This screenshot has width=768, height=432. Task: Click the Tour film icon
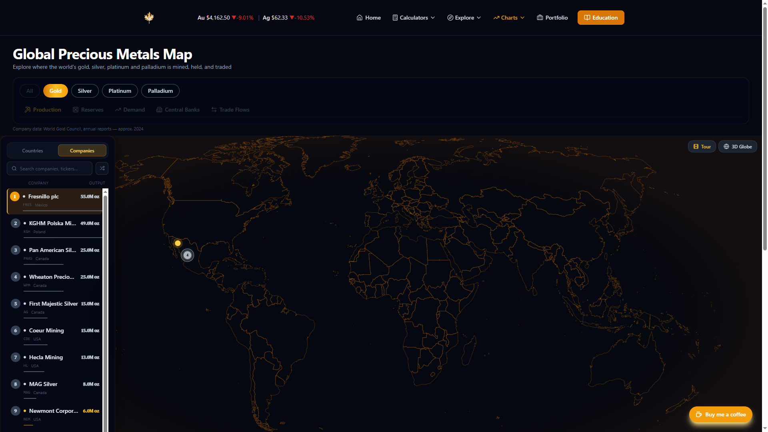pos(696,147)
